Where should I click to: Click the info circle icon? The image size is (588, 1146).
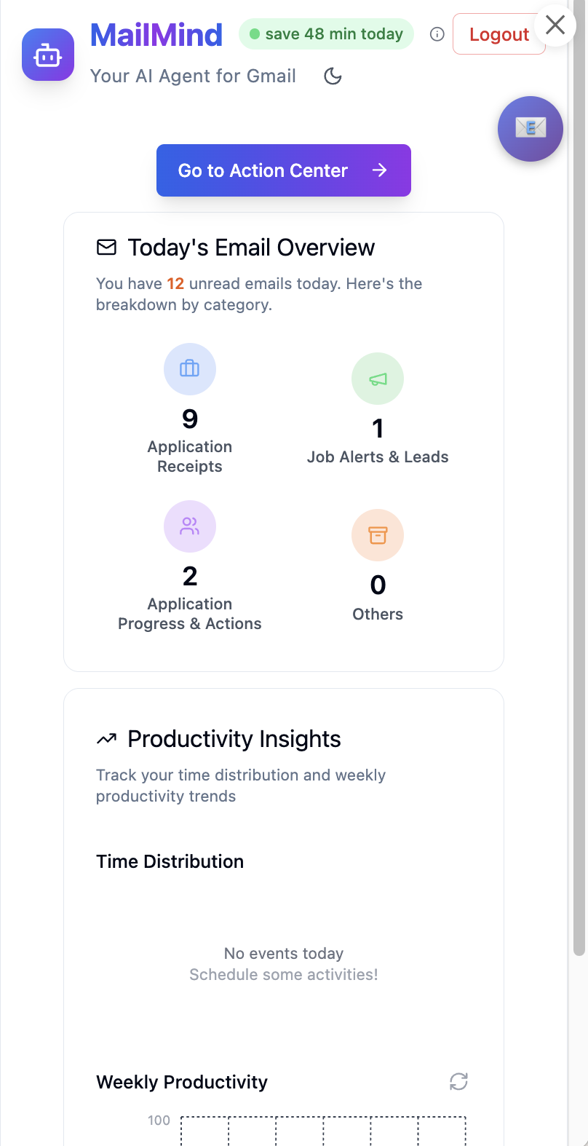tap(437, 34)
